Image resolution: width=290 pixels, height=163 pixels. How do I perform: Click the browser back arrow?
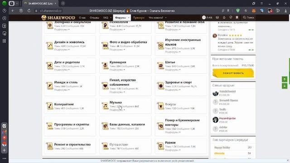pos(13,11)
